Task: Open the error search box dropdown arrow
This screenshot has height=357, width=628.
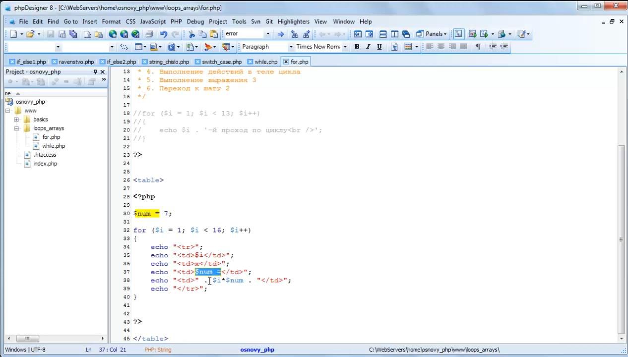Action: [x=268, y=34]
